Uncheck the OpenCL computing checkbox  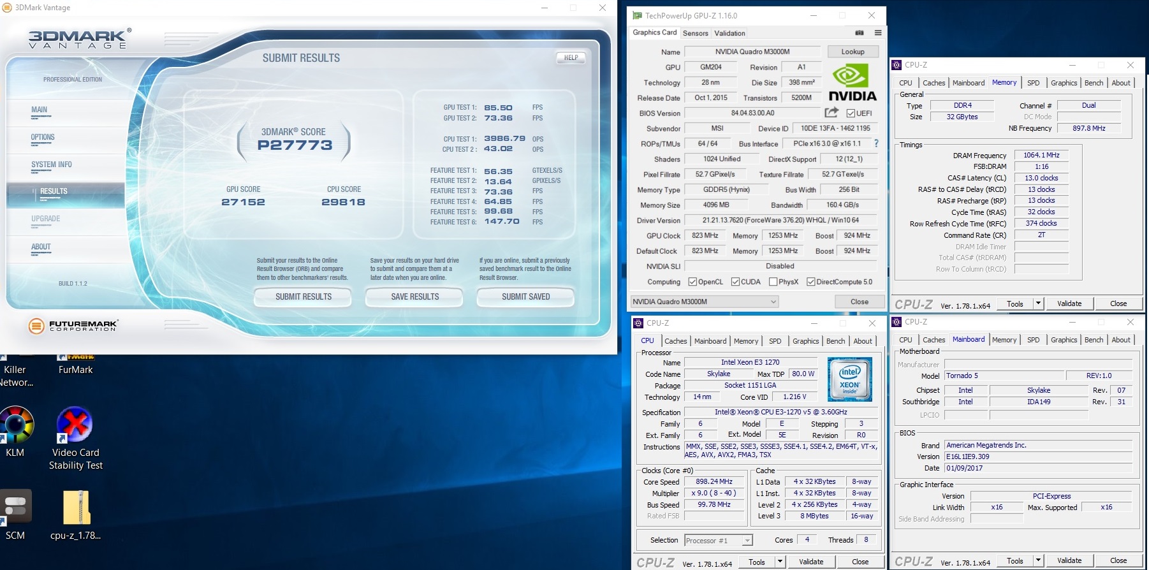pyautogui.click(x=692, y=282)
